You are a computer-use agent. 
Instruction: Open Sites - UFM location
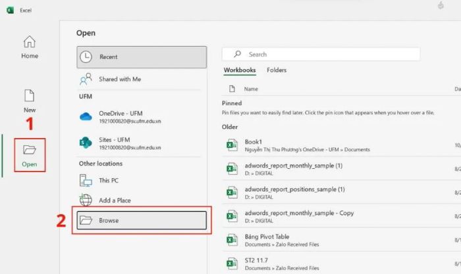pos(142,143)
